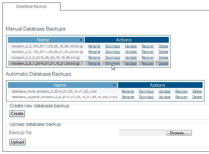Delete the toolpack_2_5_103_2011_09_25 backup

pyautogui.click(x=163, y=46)
